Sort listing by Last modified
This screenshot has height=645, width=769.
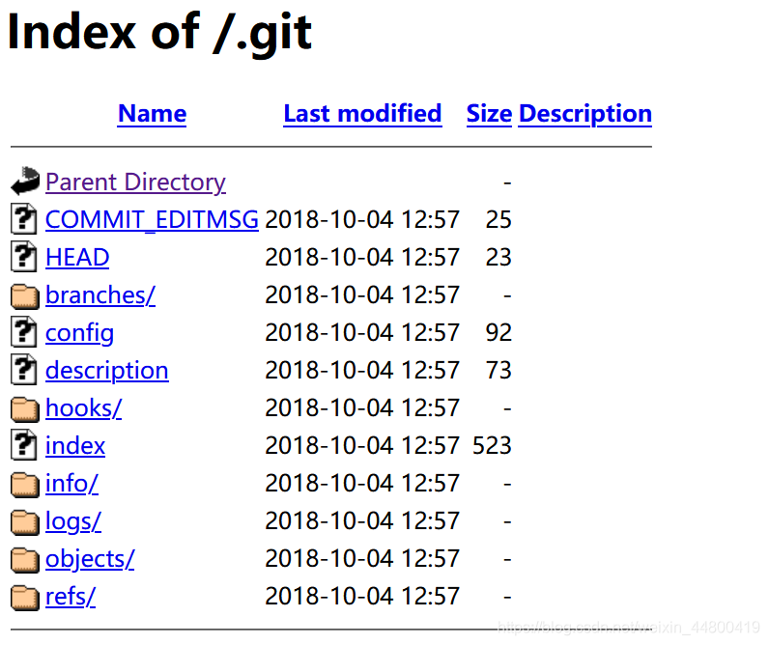point(362,114)
